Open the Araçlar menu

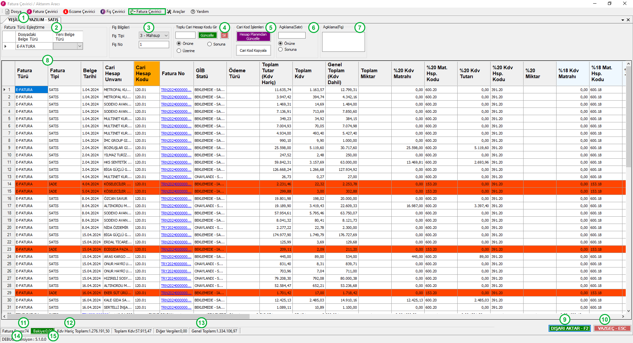coord(176,12)
